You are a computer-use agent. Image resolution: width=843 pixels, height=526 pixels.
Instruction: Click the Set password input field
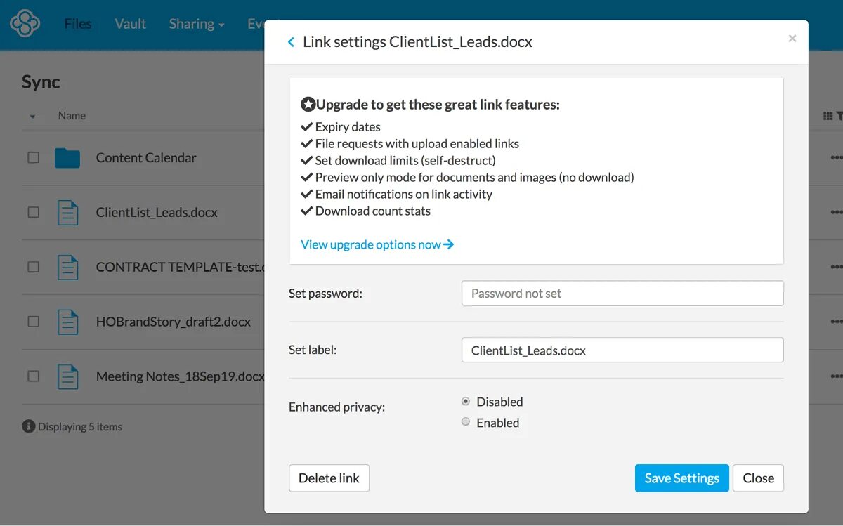[x=622, y=294]
